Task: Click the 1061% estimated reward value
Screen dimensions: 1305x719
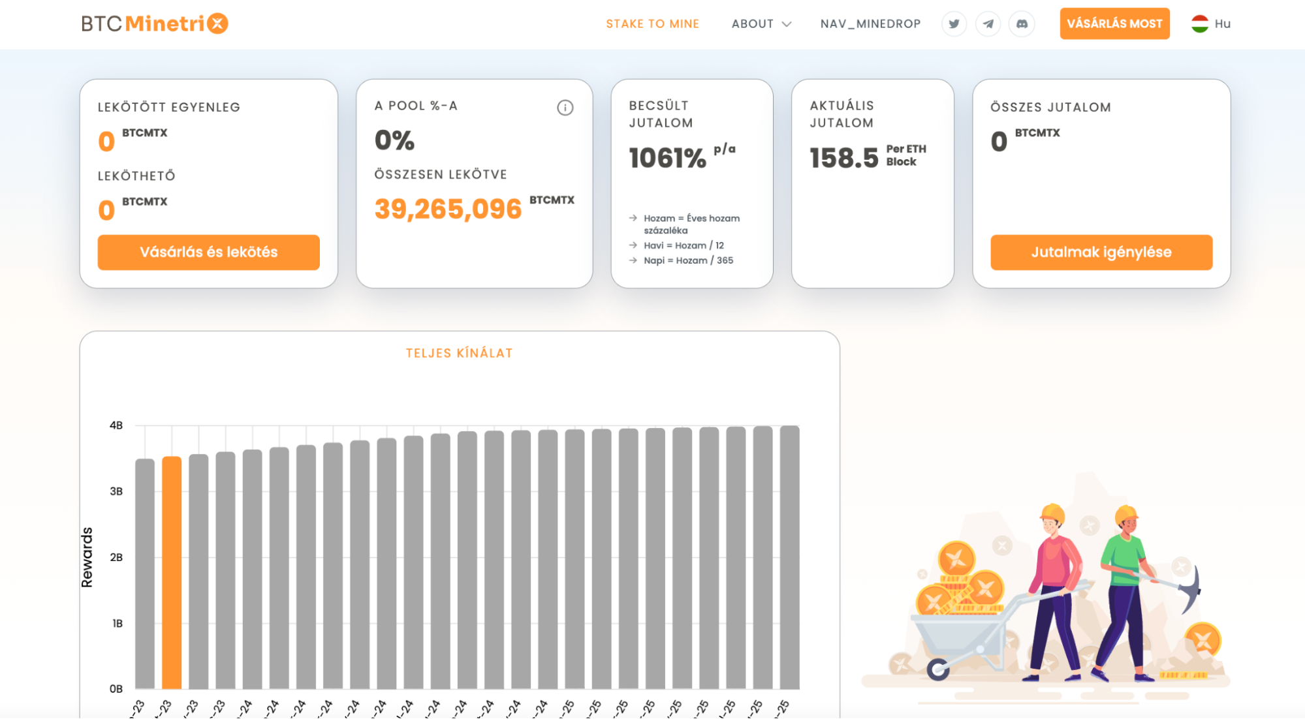Action: 667,158
